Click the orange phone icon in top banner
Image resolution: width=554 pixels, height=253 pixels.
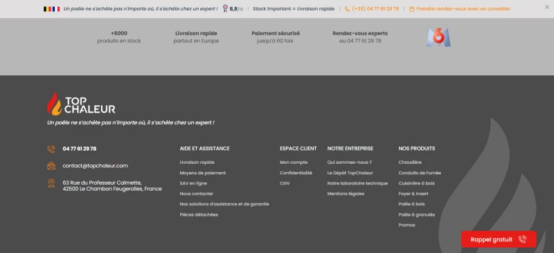[347, 9]
